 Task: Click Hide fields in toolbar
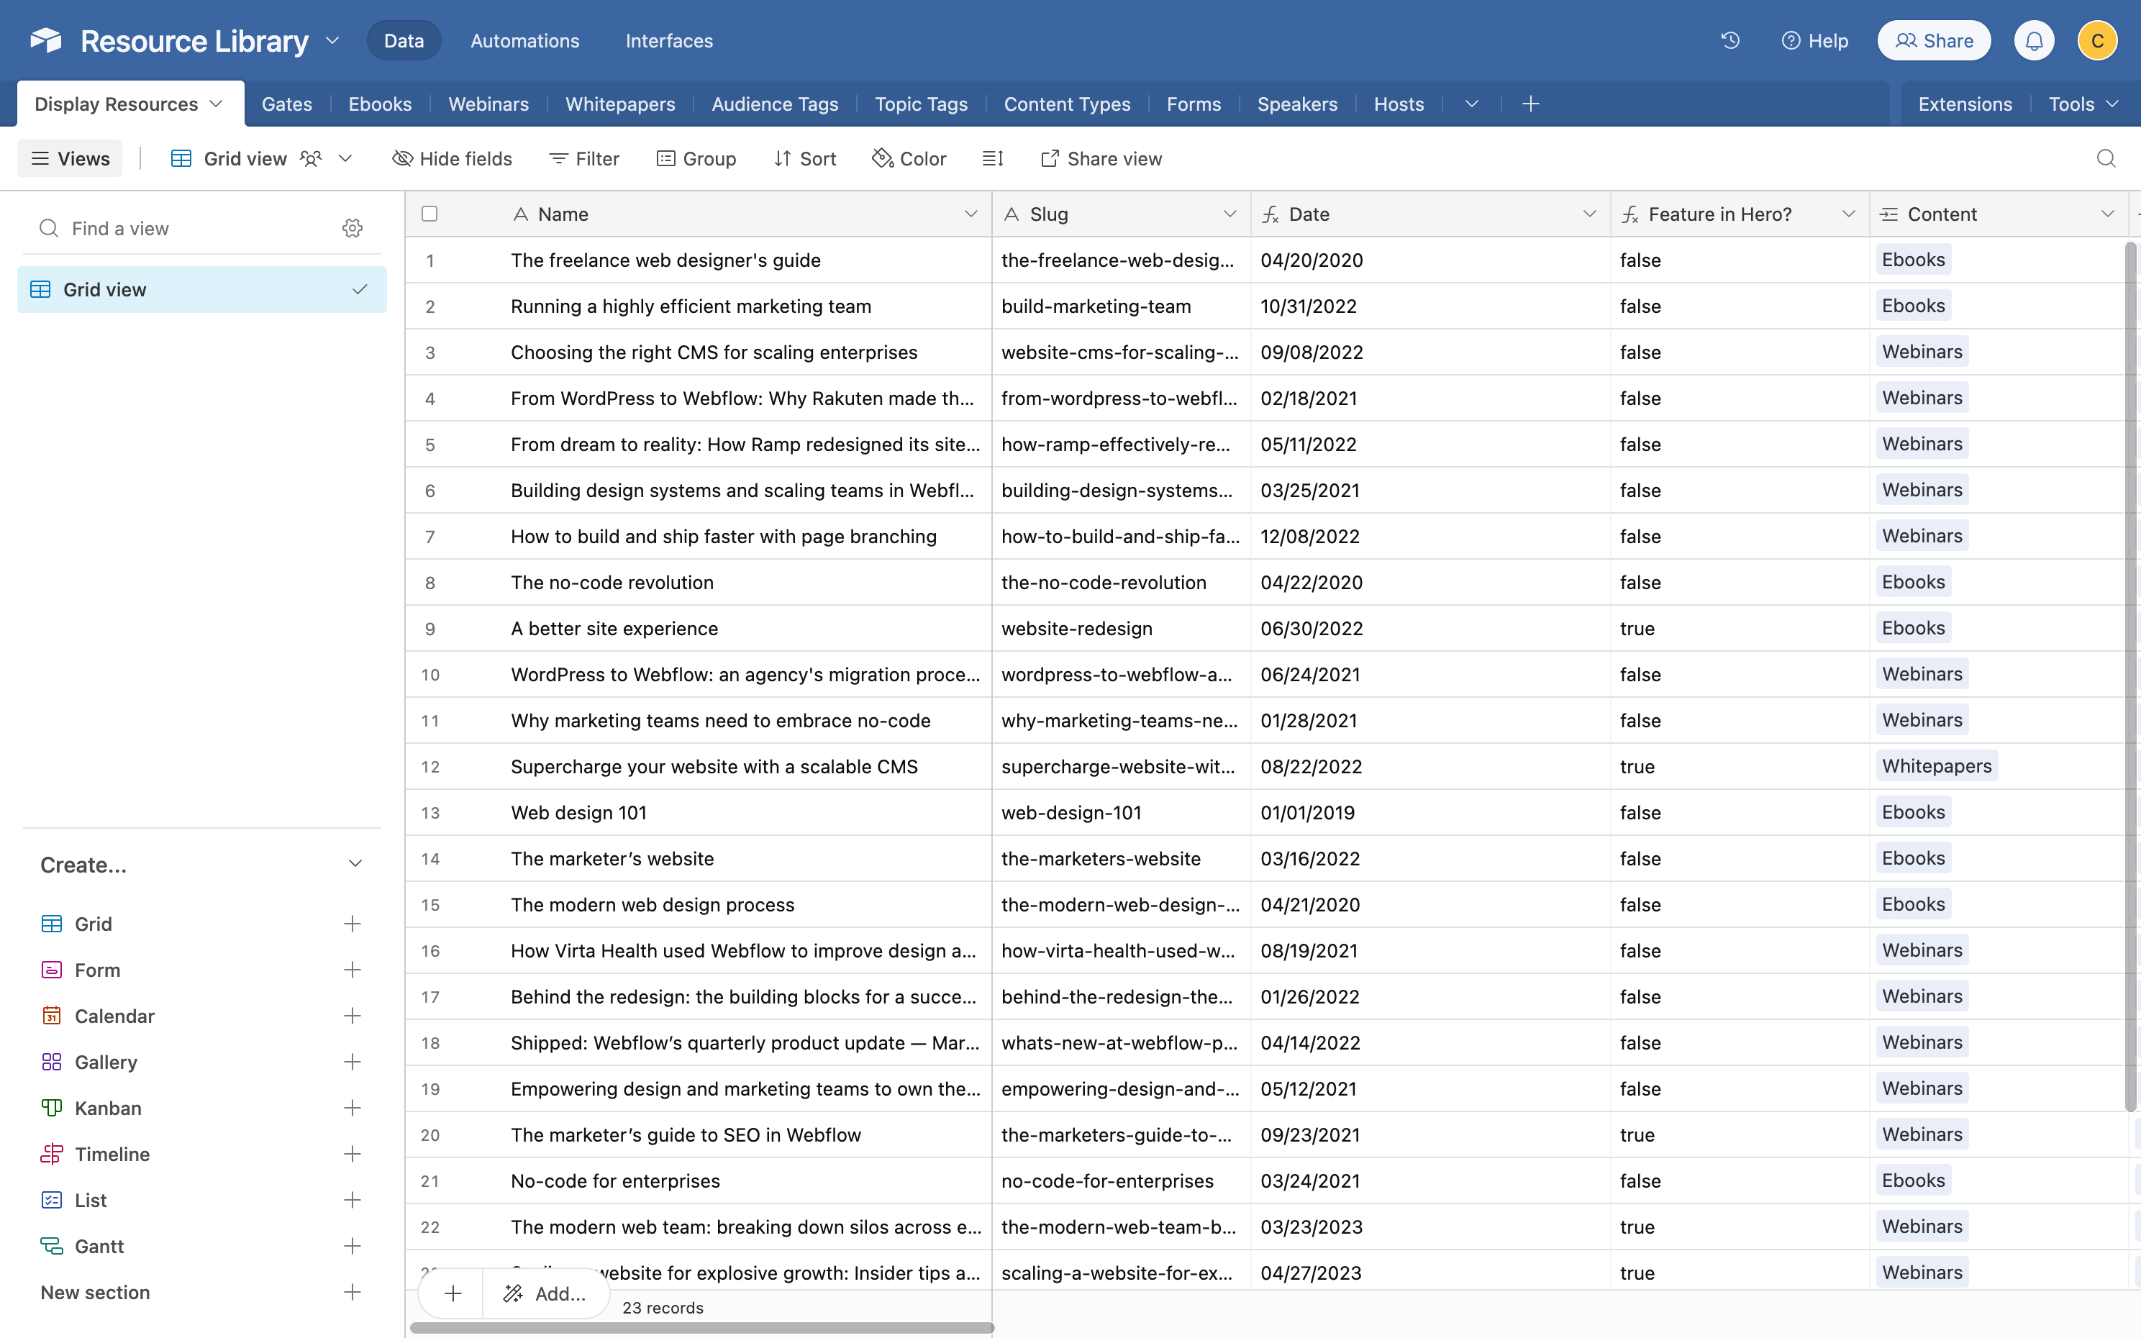click(452, 158)
